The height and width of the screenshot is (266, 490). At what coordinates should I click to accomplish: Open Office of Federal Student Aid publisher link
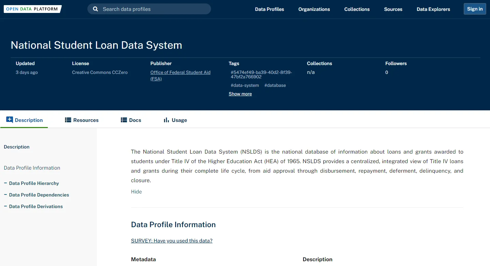point(180,76)
